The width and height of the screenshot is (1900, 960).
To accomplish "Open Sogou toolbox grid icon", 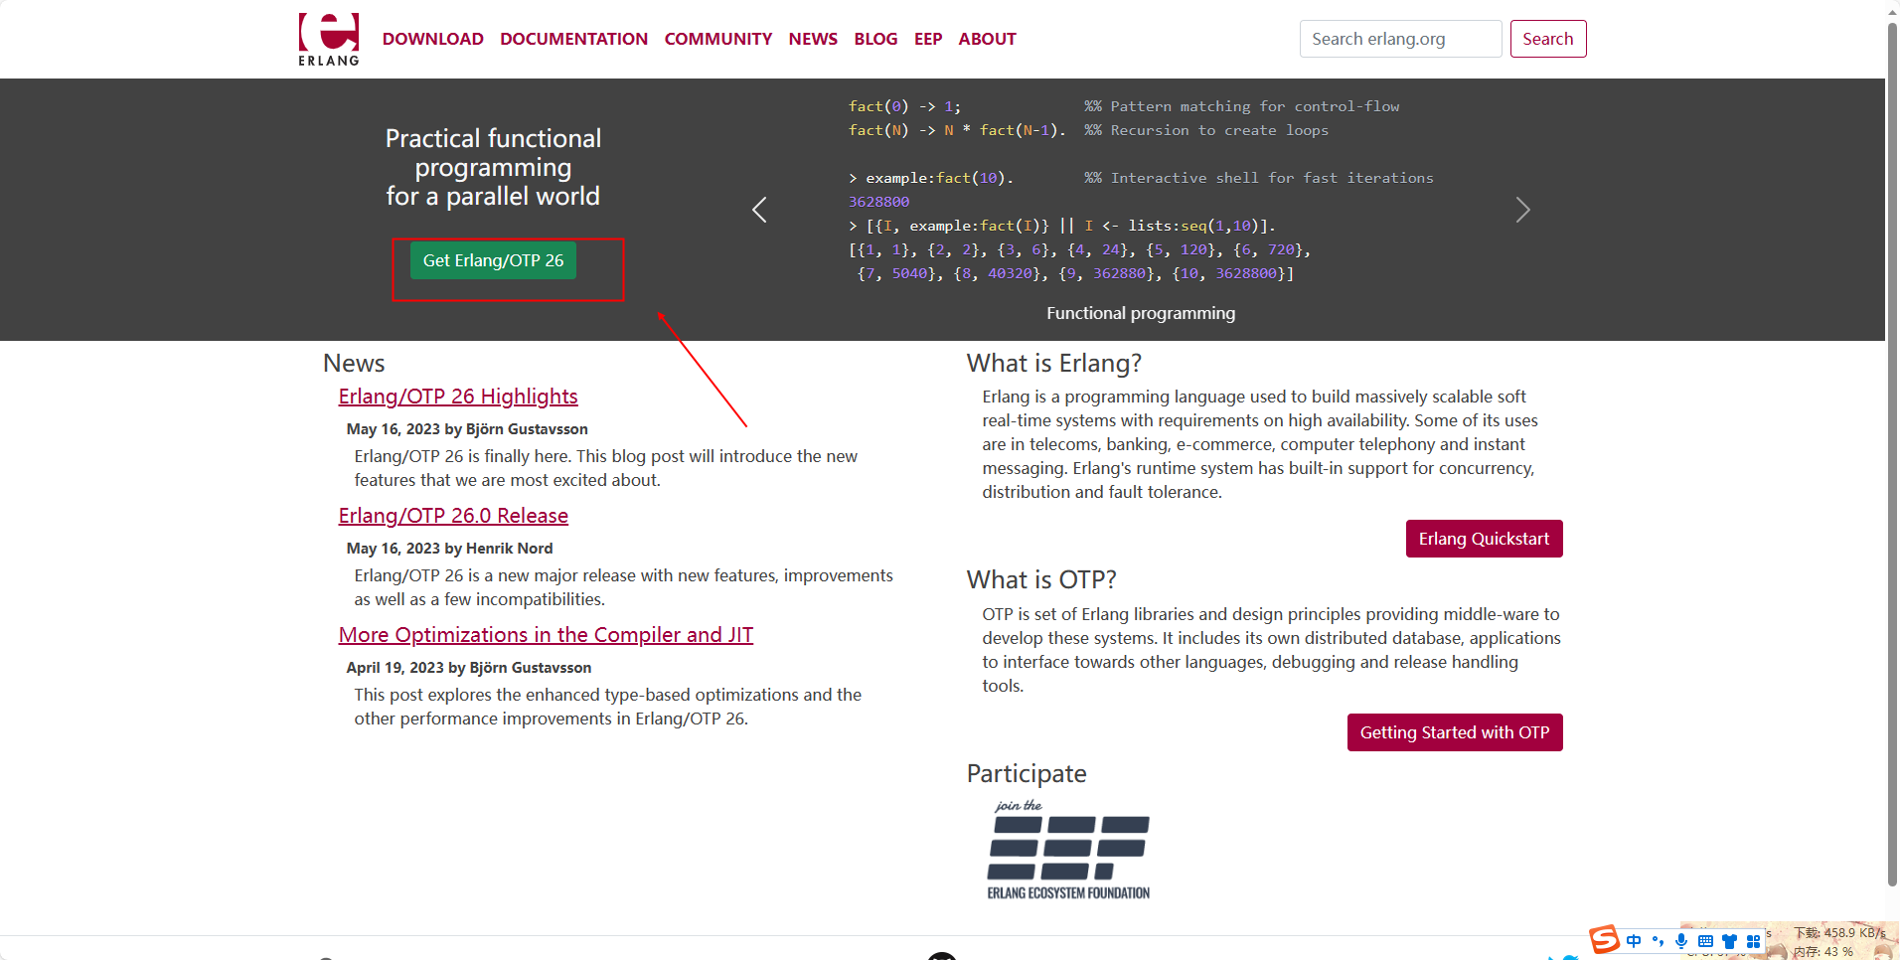I will 1753,941.
